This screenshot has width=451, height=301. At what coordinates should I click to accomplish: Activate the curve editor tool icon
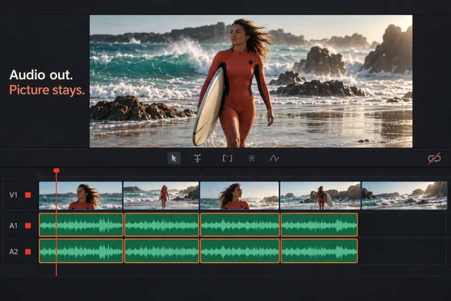274,158
